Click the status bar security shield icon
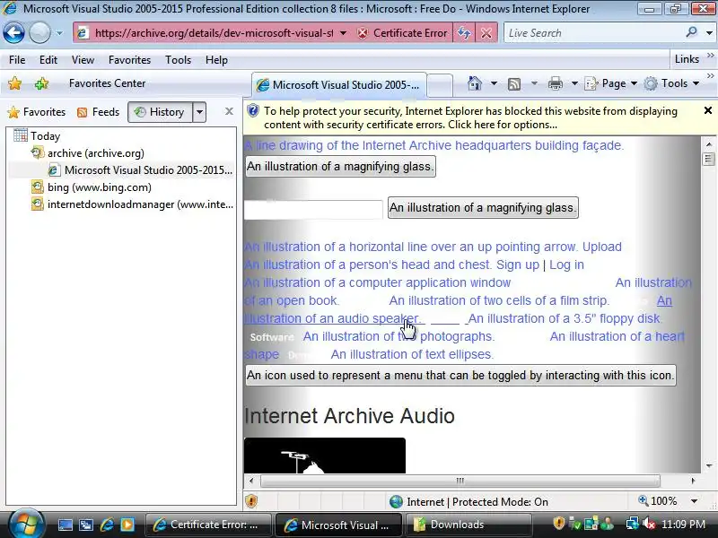The width and height of the screenshot is (718, 538). [x=251, y=501]
